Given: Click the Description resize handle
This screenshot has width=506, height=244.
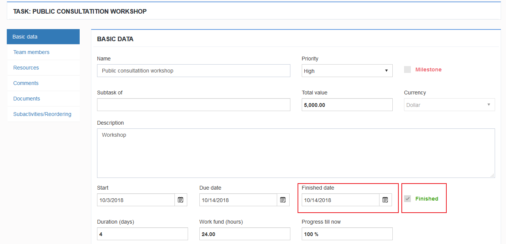Looking at the screenshot, I should coord(492,175).
